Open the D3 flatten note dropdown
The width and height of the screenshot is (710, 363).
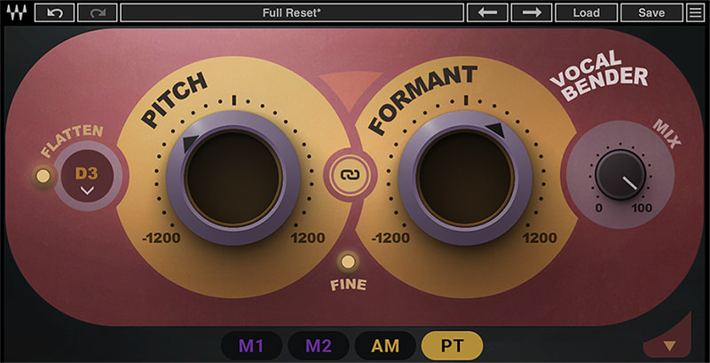87,178
